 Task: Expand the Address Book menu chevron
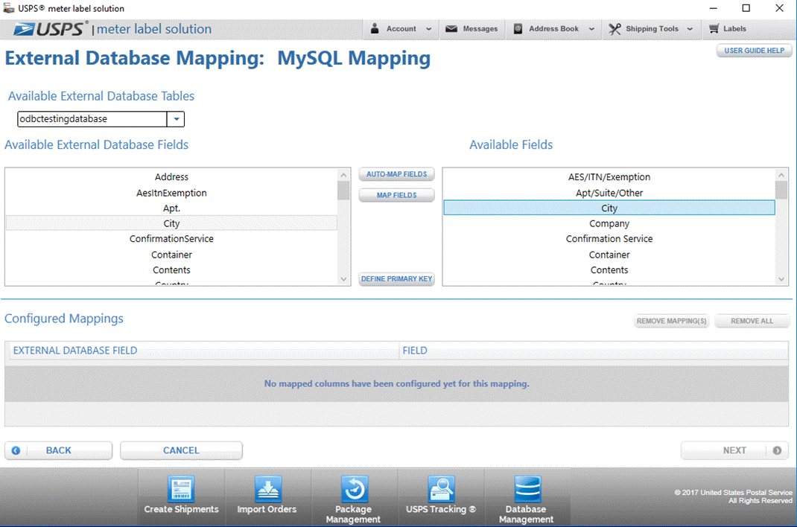[591, 29]
